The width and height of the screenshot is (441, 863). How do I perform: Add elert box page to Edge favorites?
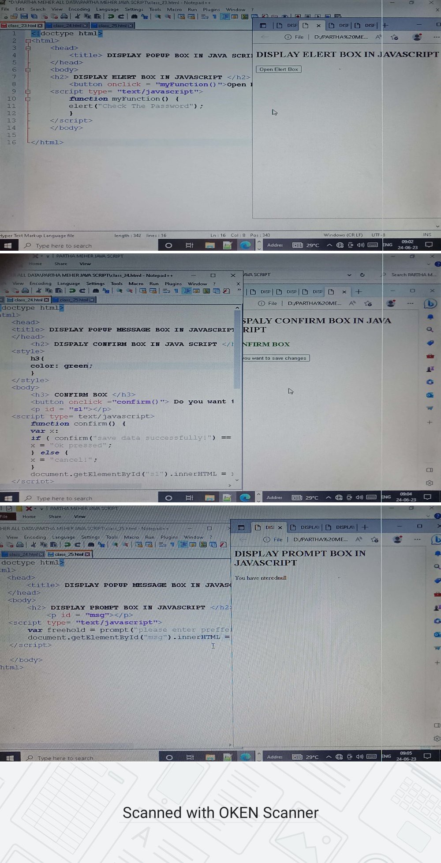point(394,38)
